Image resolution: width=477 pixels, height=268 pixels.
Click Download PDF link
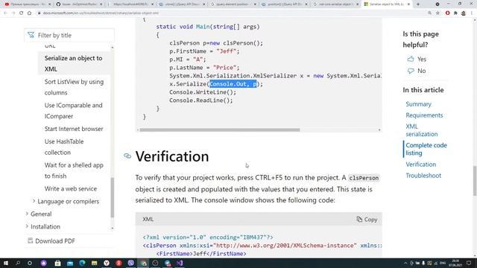55,241
